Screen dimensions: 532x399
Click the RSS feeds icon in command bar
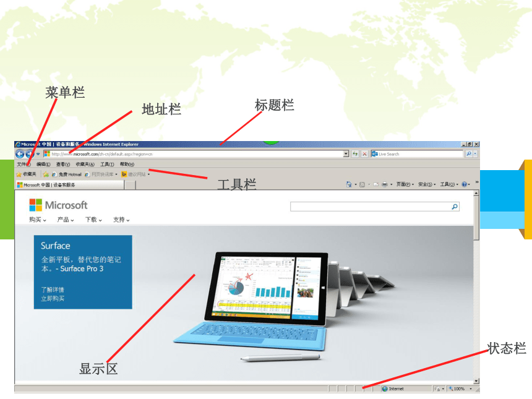pyautogui.click(x=362, y=184)
